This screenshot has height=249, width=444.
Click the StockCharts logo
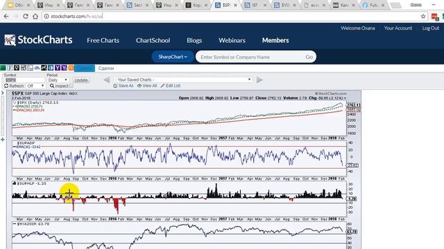(x=38, y=40)
